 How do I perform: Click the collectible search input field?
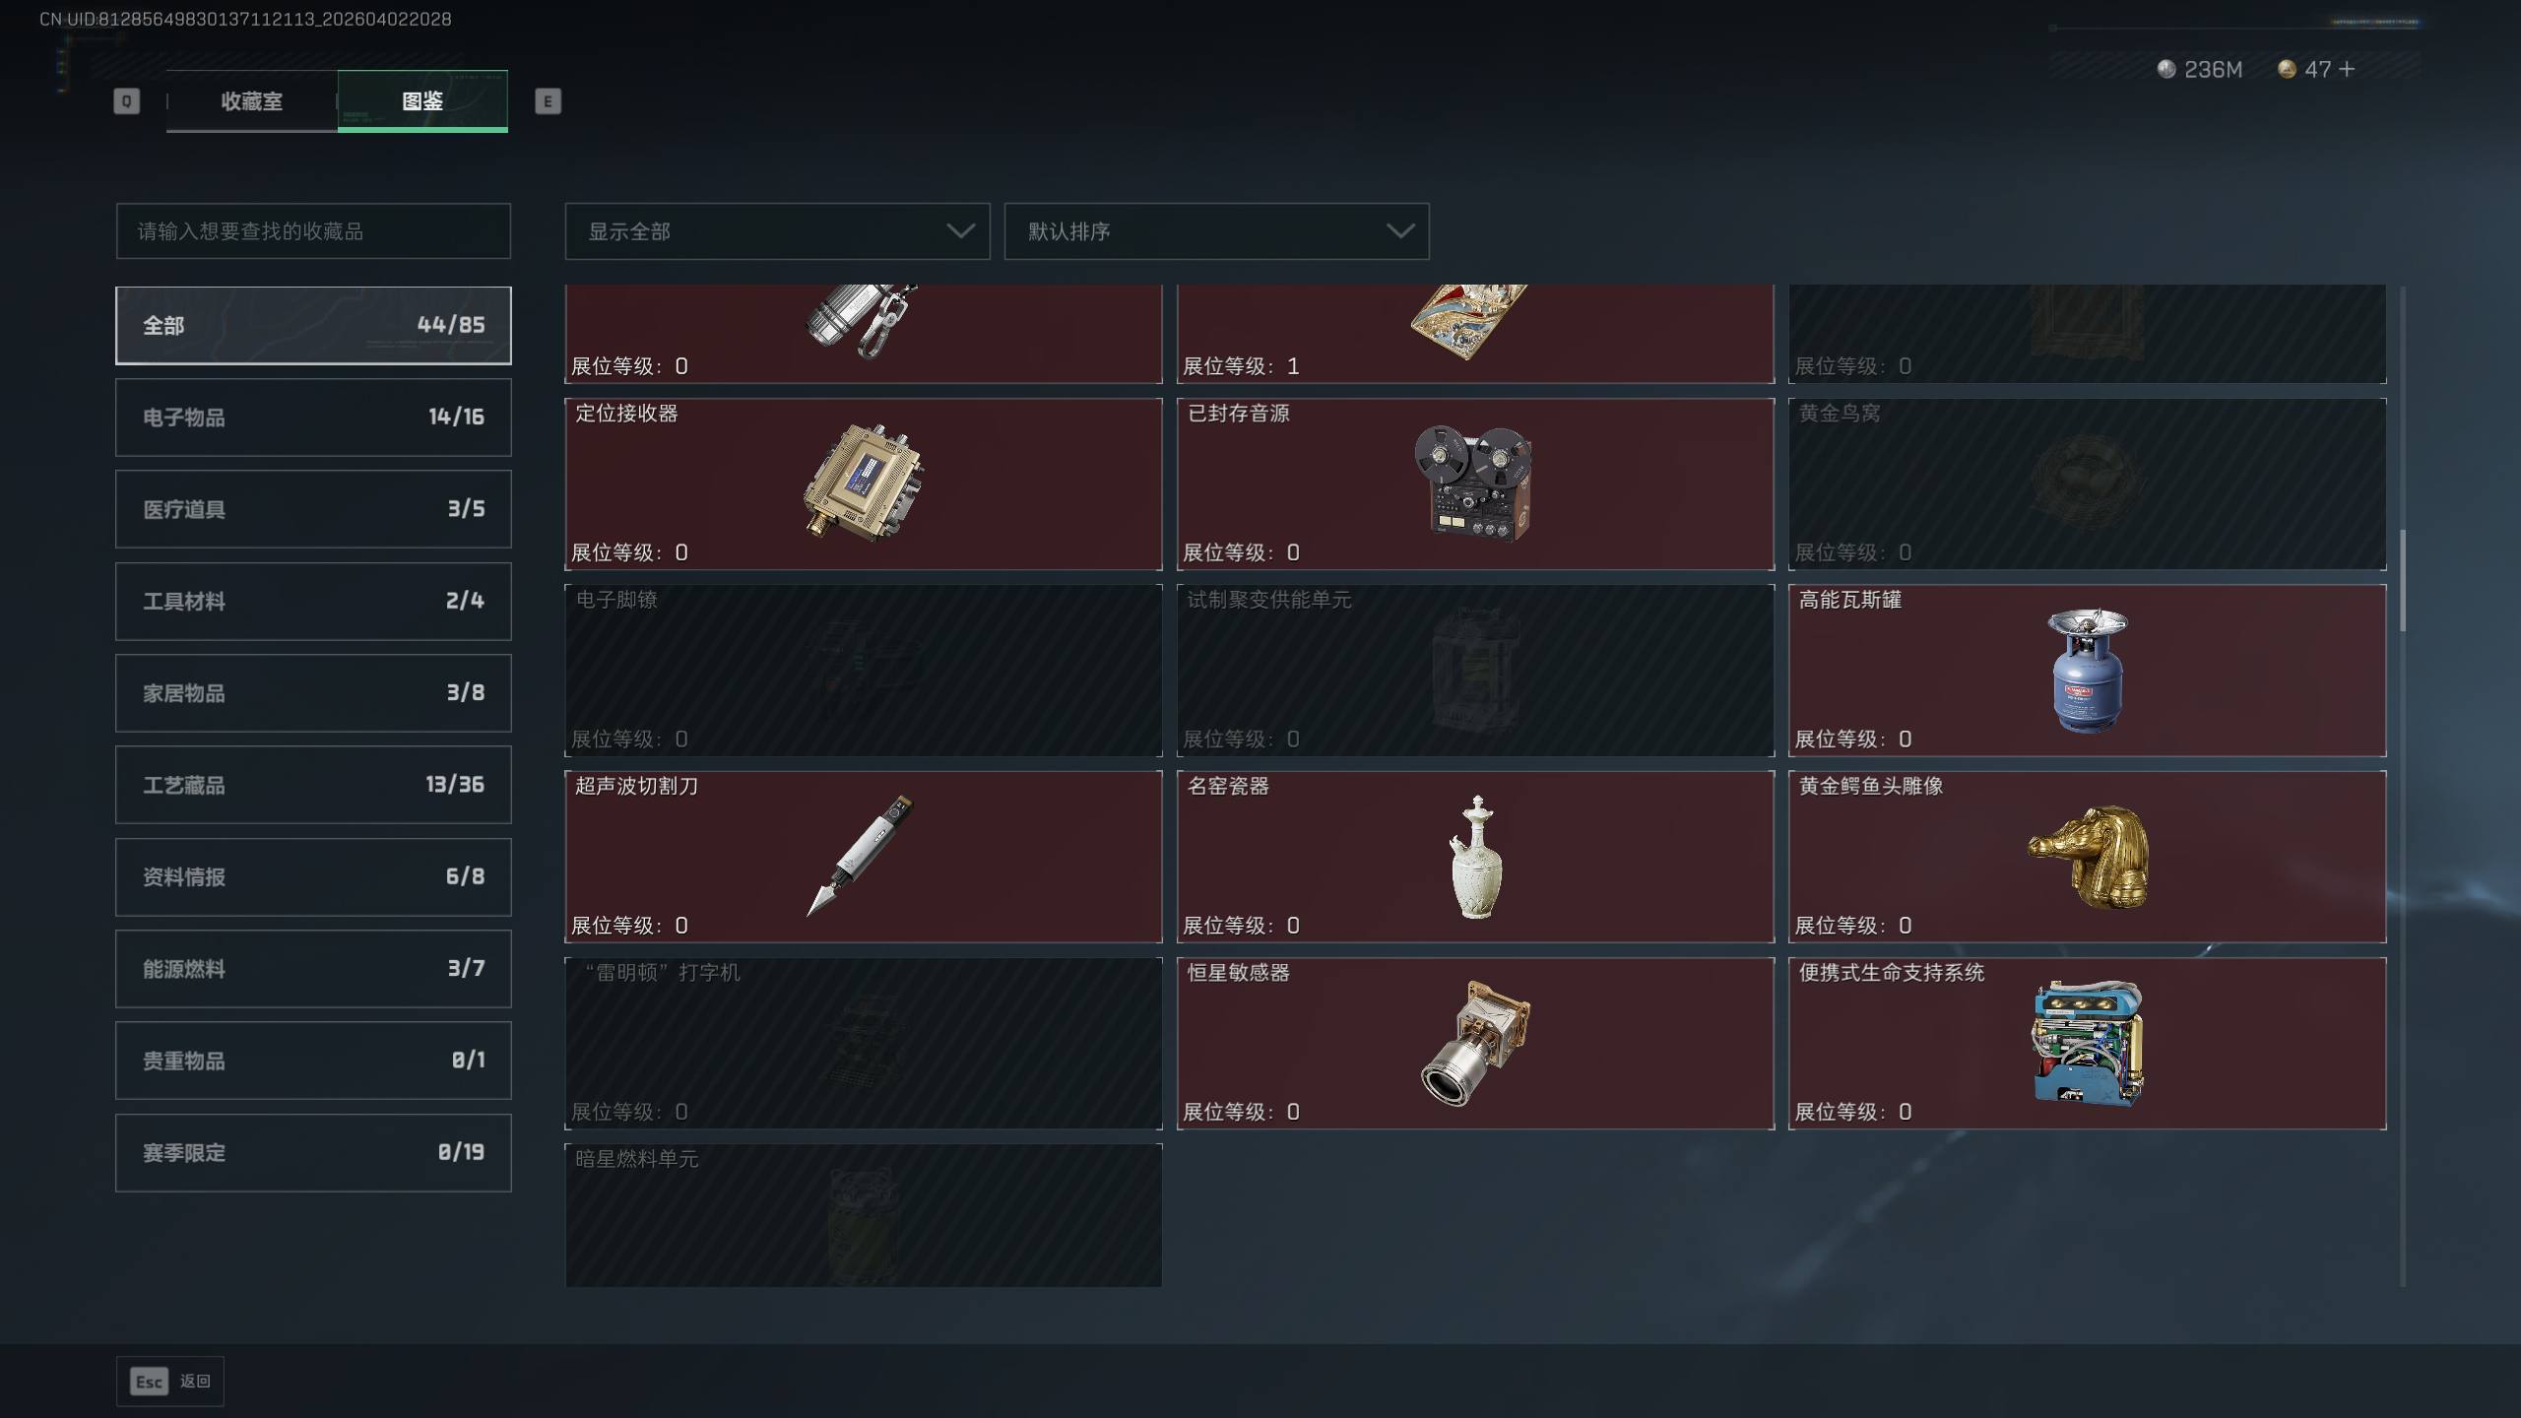tap(313, 231)
